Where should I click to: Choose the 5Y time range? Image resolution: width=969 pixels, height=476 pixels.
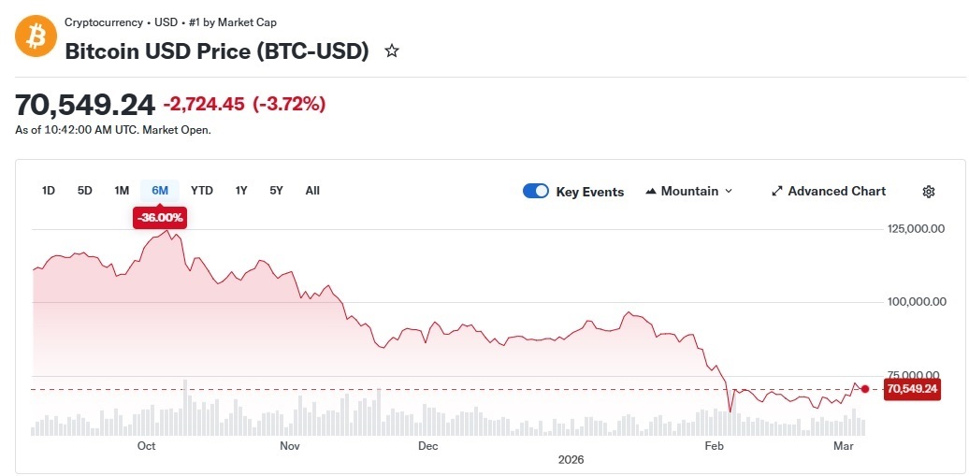pos(276,191)
